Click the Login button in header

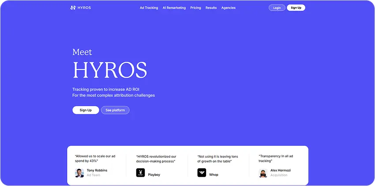[x=277, y=8]
